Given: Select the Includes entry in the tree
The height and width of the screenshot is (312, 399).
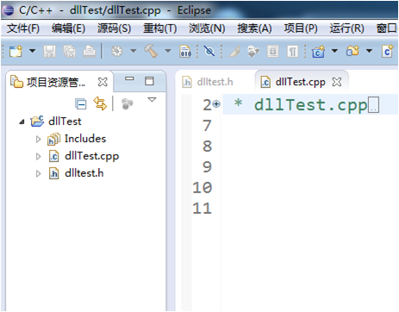Looking at the screenshot, I should (x=77, y=139).
